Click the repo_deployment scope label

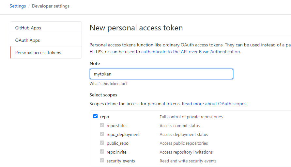123,134
